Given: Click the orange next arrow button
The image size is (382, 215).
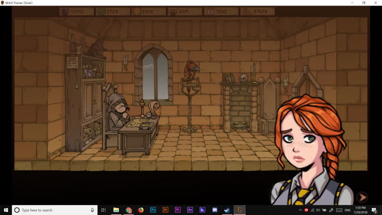Looking at the screenshot, I should click(361, 197).
